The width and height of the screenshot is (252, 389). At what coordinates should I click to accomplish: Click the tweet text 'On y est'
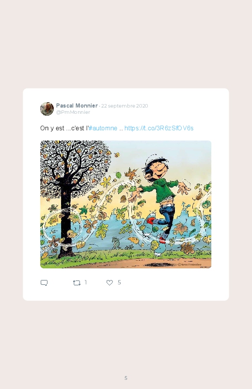(52, 128)
